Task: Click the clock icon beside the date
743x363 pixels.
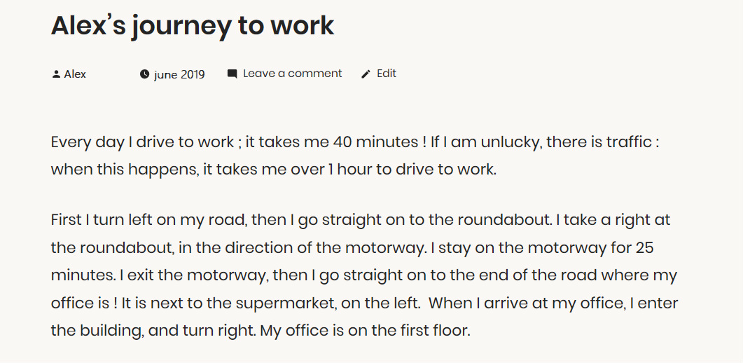Action: coord(144,74)
